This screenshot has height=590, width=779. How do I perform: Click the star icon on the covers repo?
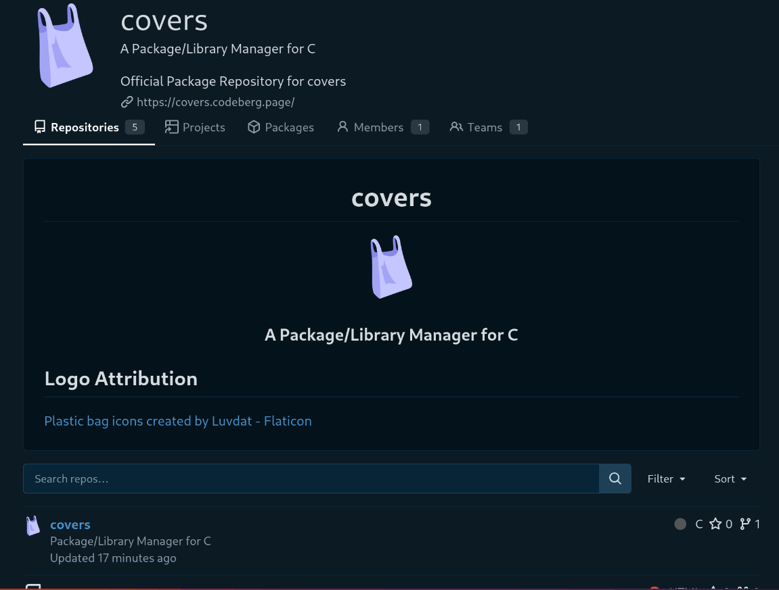pyautogui.click(x=715, y=524)
